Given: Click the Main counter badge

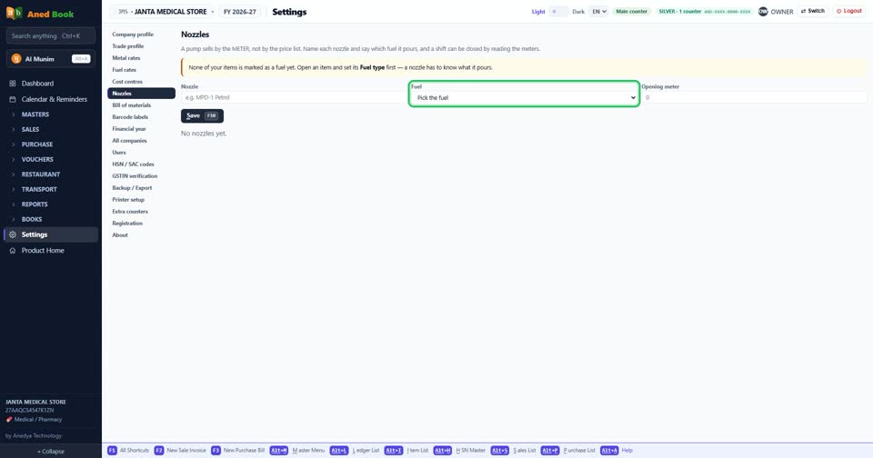Looking at the screenshot, I should (632, 11).
